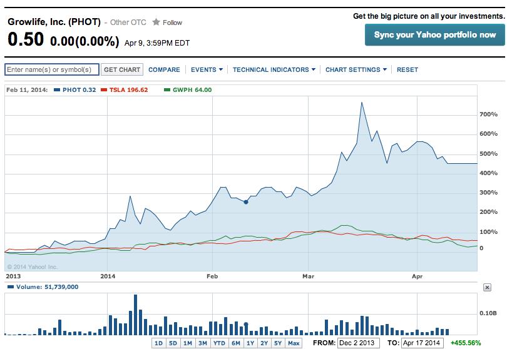The image size is (507, 349).
Task: Select the 2Y time range
Action: (264, 343)
